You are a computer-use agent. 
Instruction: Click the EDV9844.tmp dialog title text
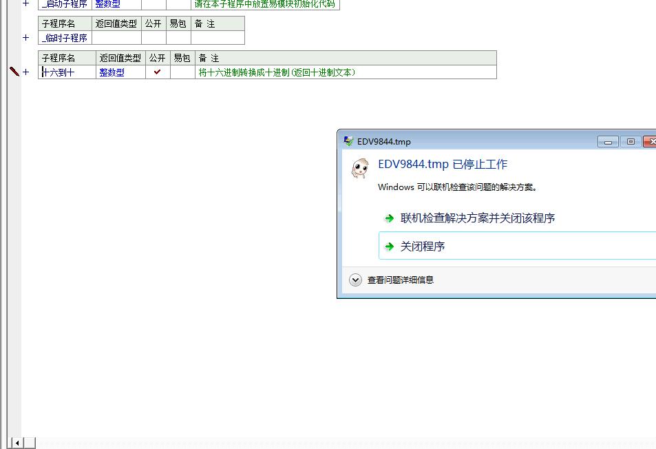[x=384, y=141]
